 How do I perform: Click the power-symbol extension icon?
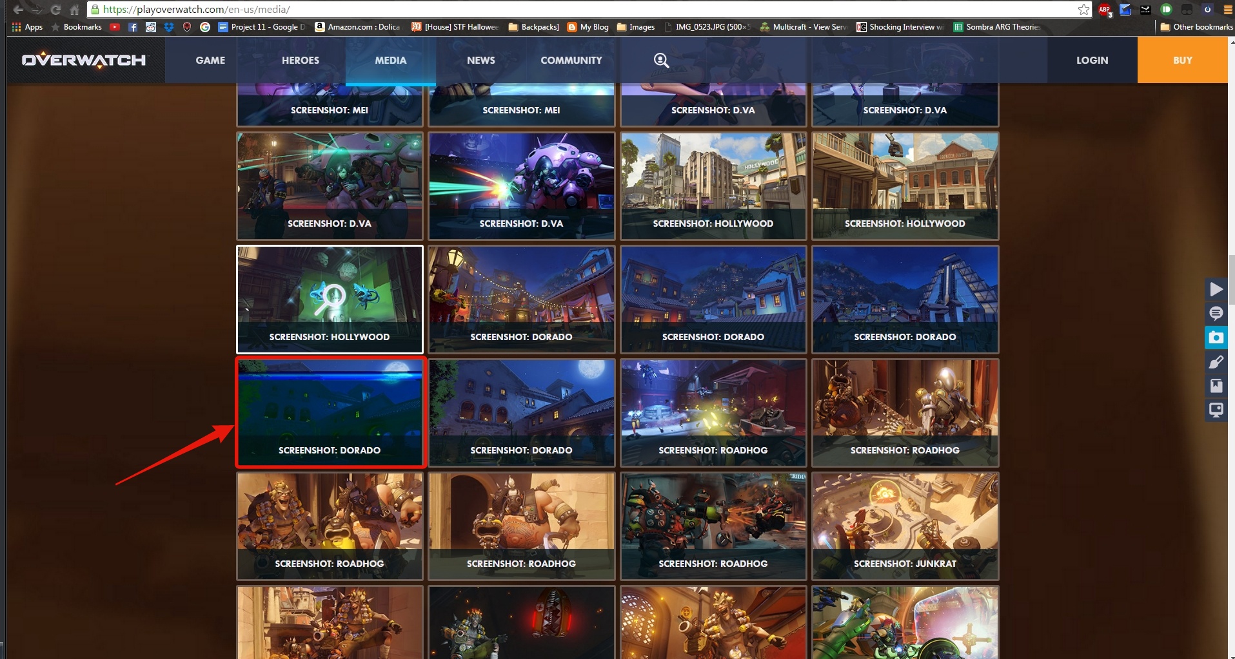[x=1207, y=10]
